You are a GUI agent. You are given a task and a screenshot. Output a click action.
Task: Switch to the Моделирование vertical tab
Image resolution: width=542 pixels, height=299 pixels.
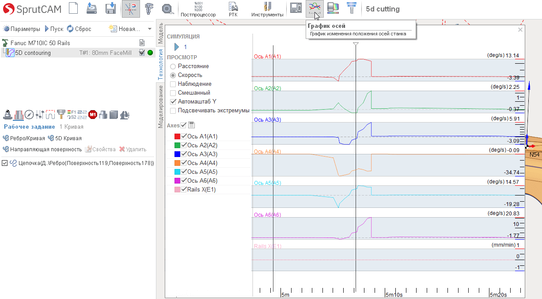click(161, 106)
